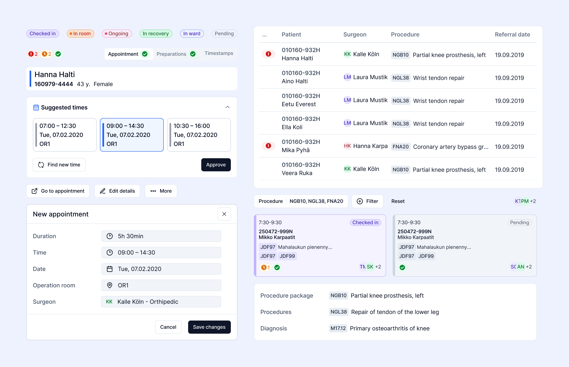
Task: Click the Ongoing status color chip
Action: [x=117, y=34]
